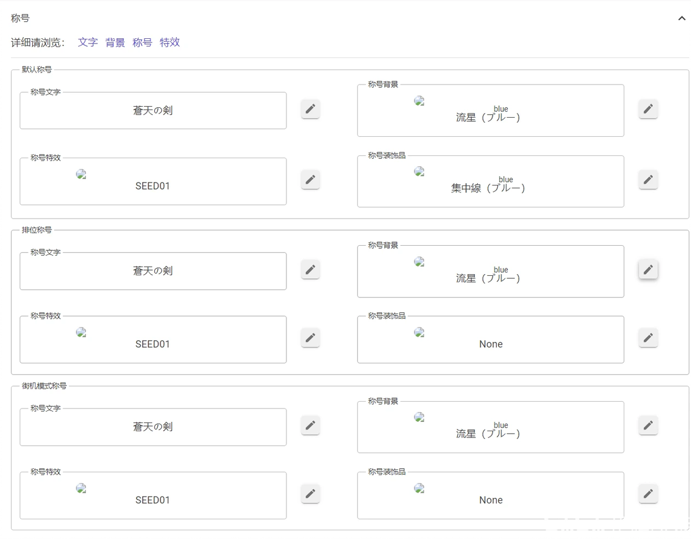Image resolution: width=691 pixels, height=539 pixels.
Task: Collapse the 称号 section
Action: click(682, 19)
